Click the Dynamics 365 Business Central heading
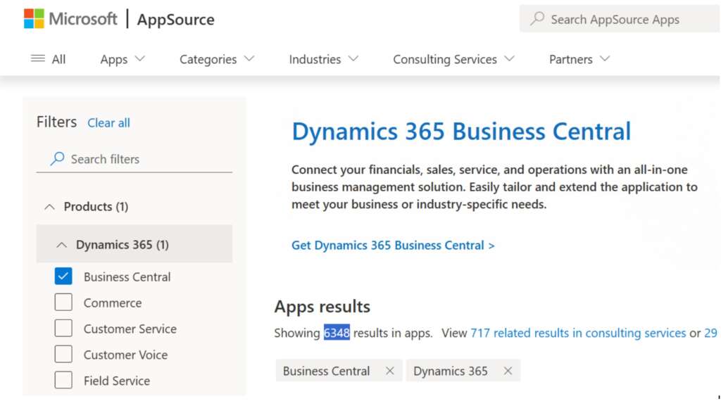This screenshot has height=406, width=721. 461,132
